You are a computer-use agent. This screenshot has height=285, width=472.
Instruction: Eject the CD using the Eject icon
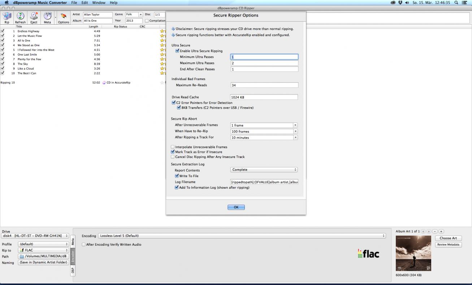34,16
